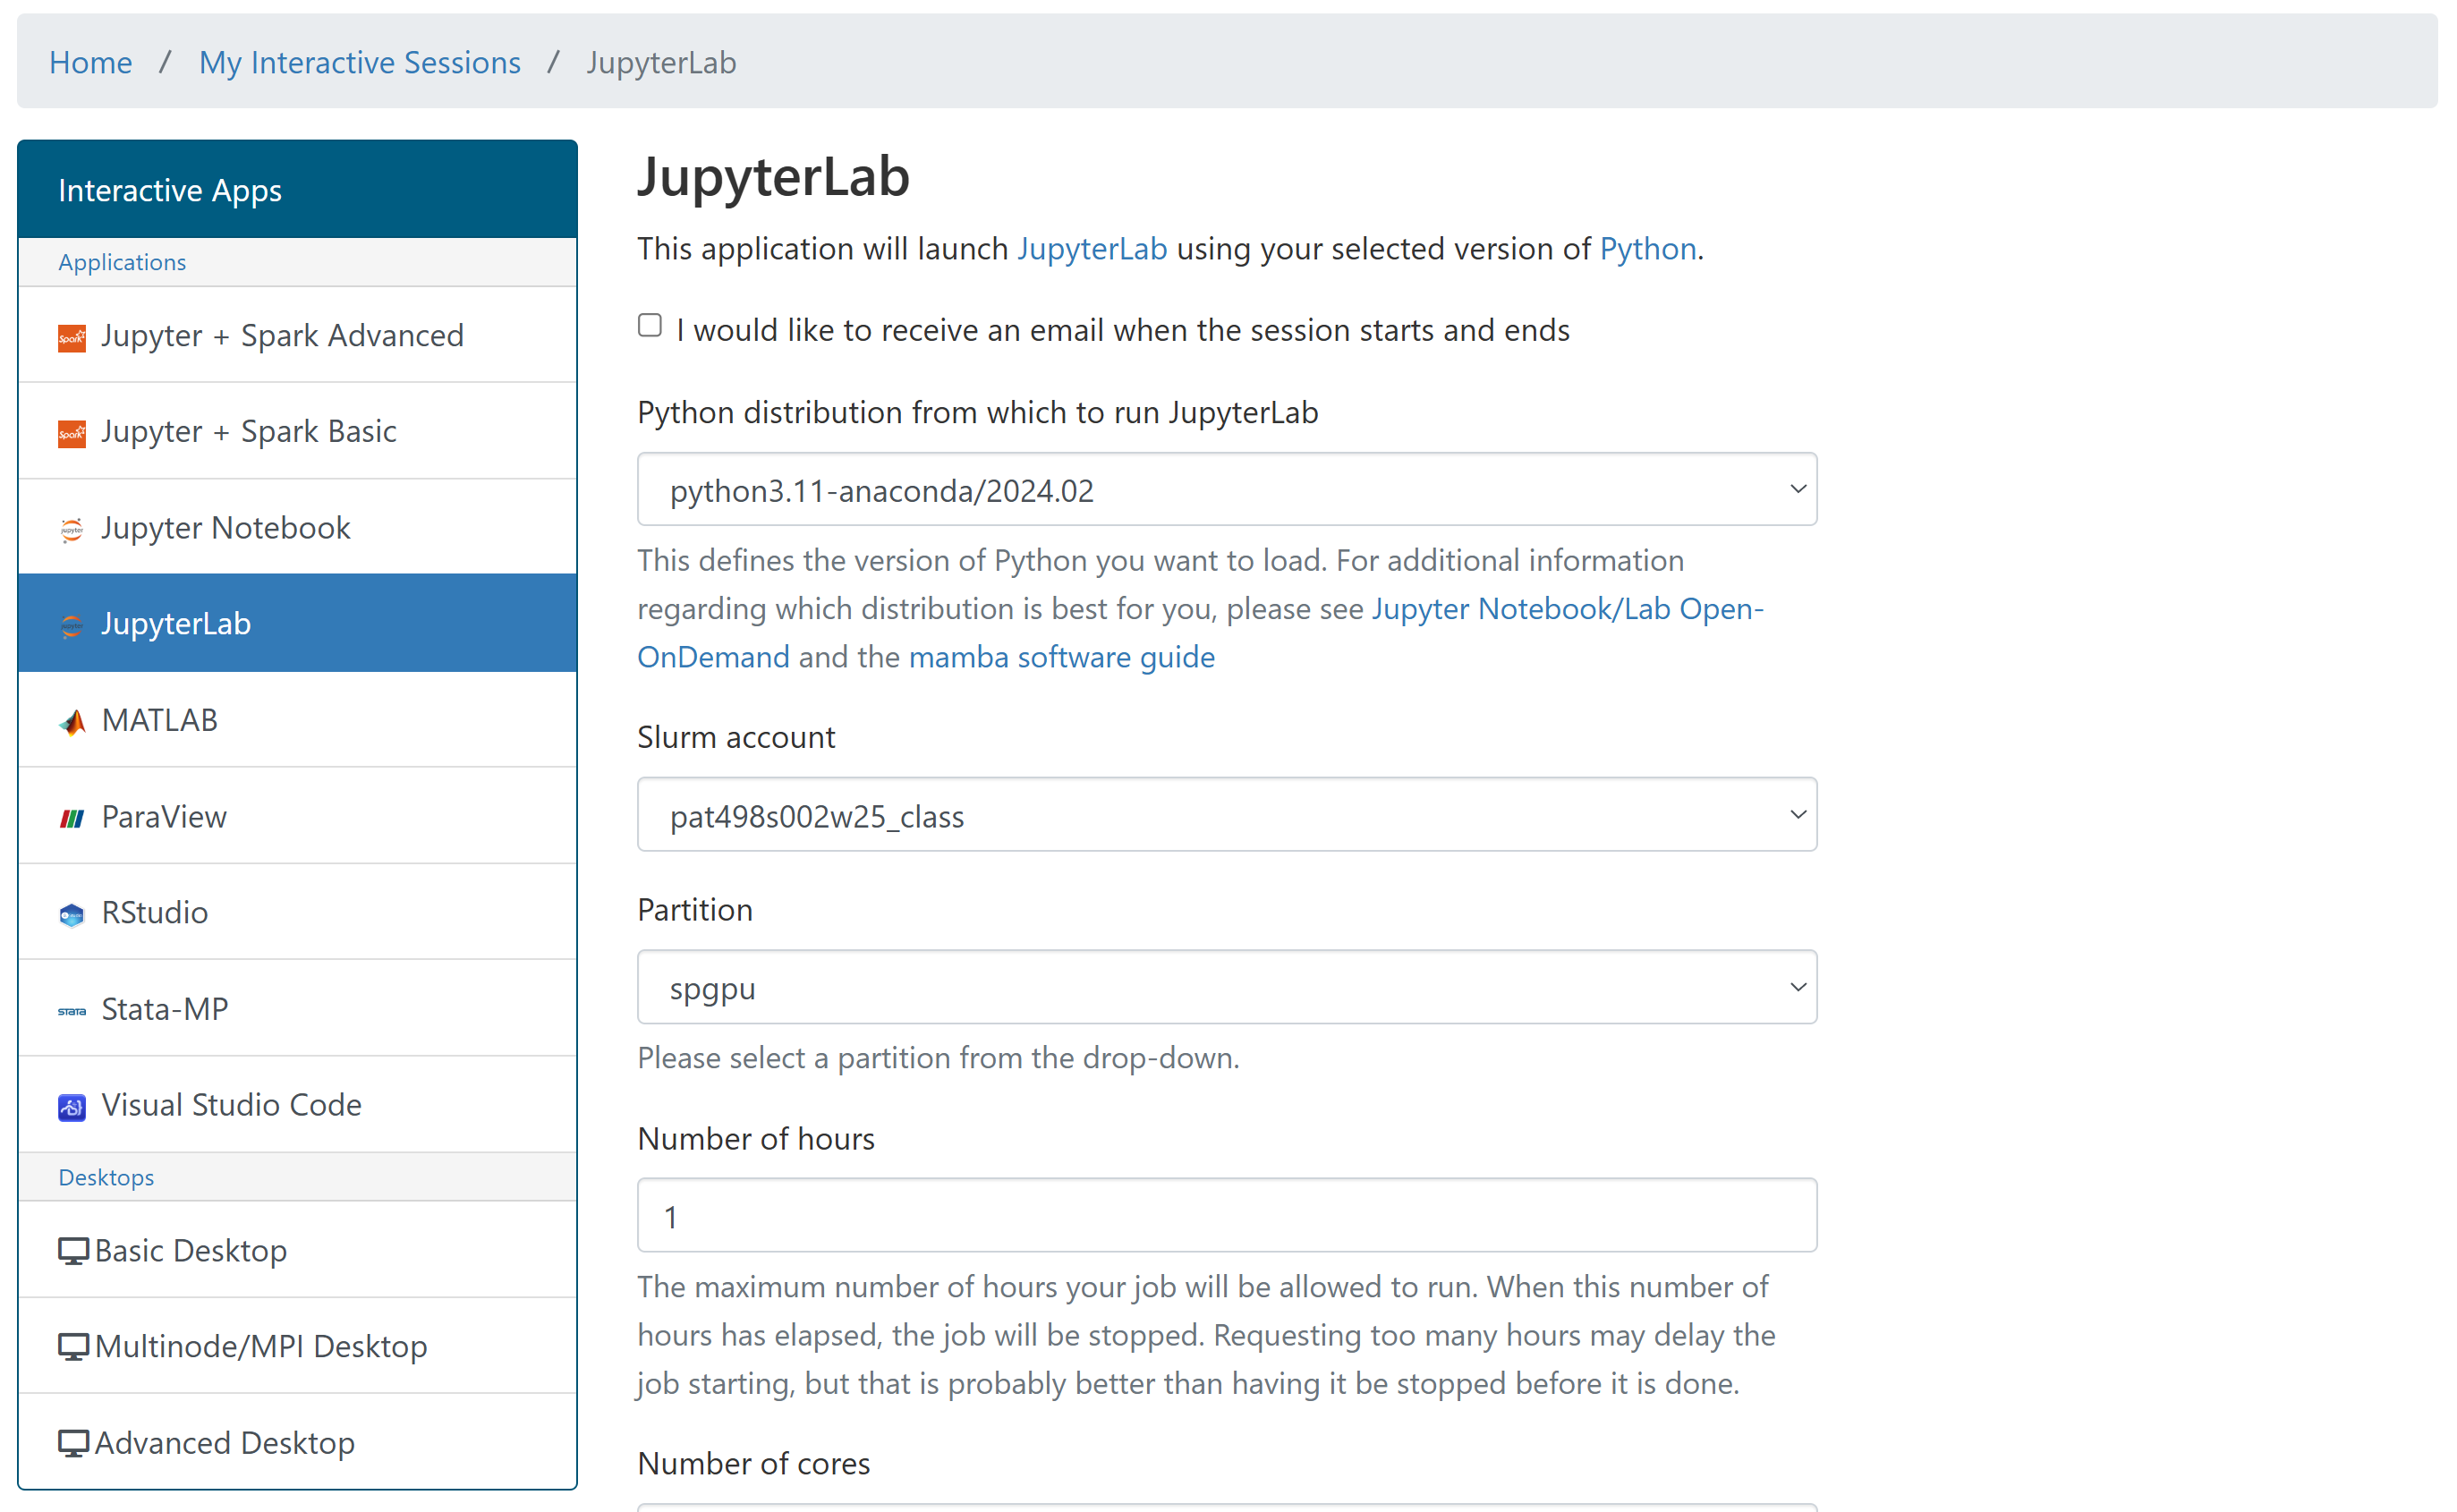Choose Advanced Desktop from sidebar
This screenshot has height=1512, width=2457.
(x=224, y=1442)
